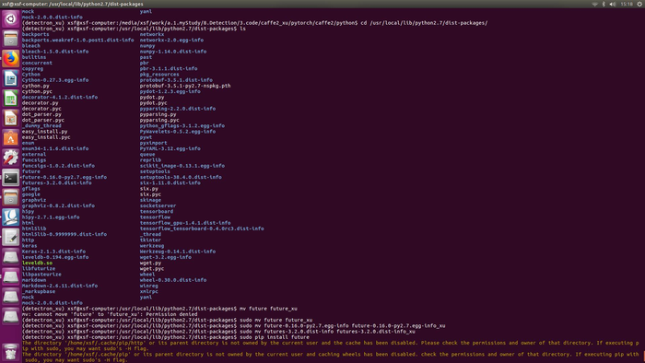This screenshot has width=645, height=363.
Task: Click 'pydot-1.2.3.egg-info' entry
Action: (170, 92)
